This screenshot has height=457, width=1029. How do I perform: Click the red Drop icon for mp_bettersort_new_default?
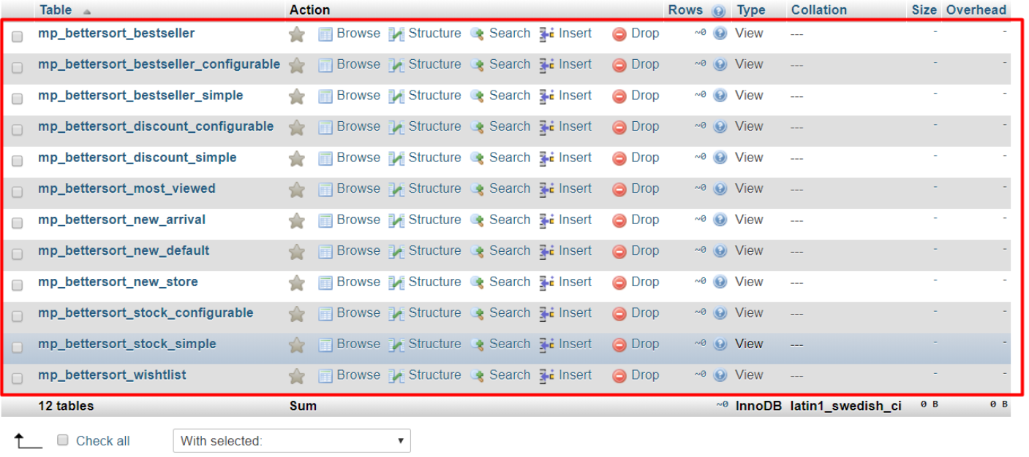pos(619,251)
